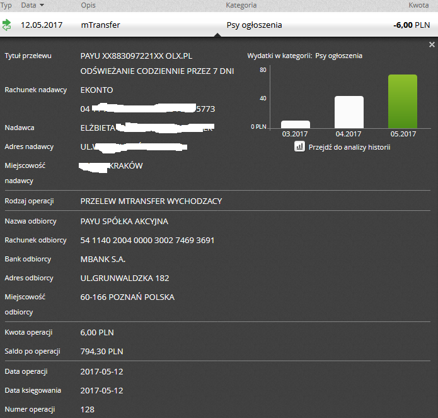Click the Data księgowania 2017-05-12 value
The height and width of the screenshot is (418, 438).
(101, 391)
